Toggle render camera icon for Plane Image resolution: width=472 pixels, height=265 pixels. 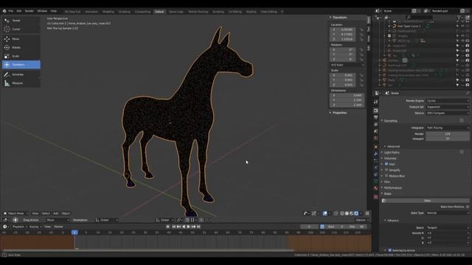coord(468,80)
